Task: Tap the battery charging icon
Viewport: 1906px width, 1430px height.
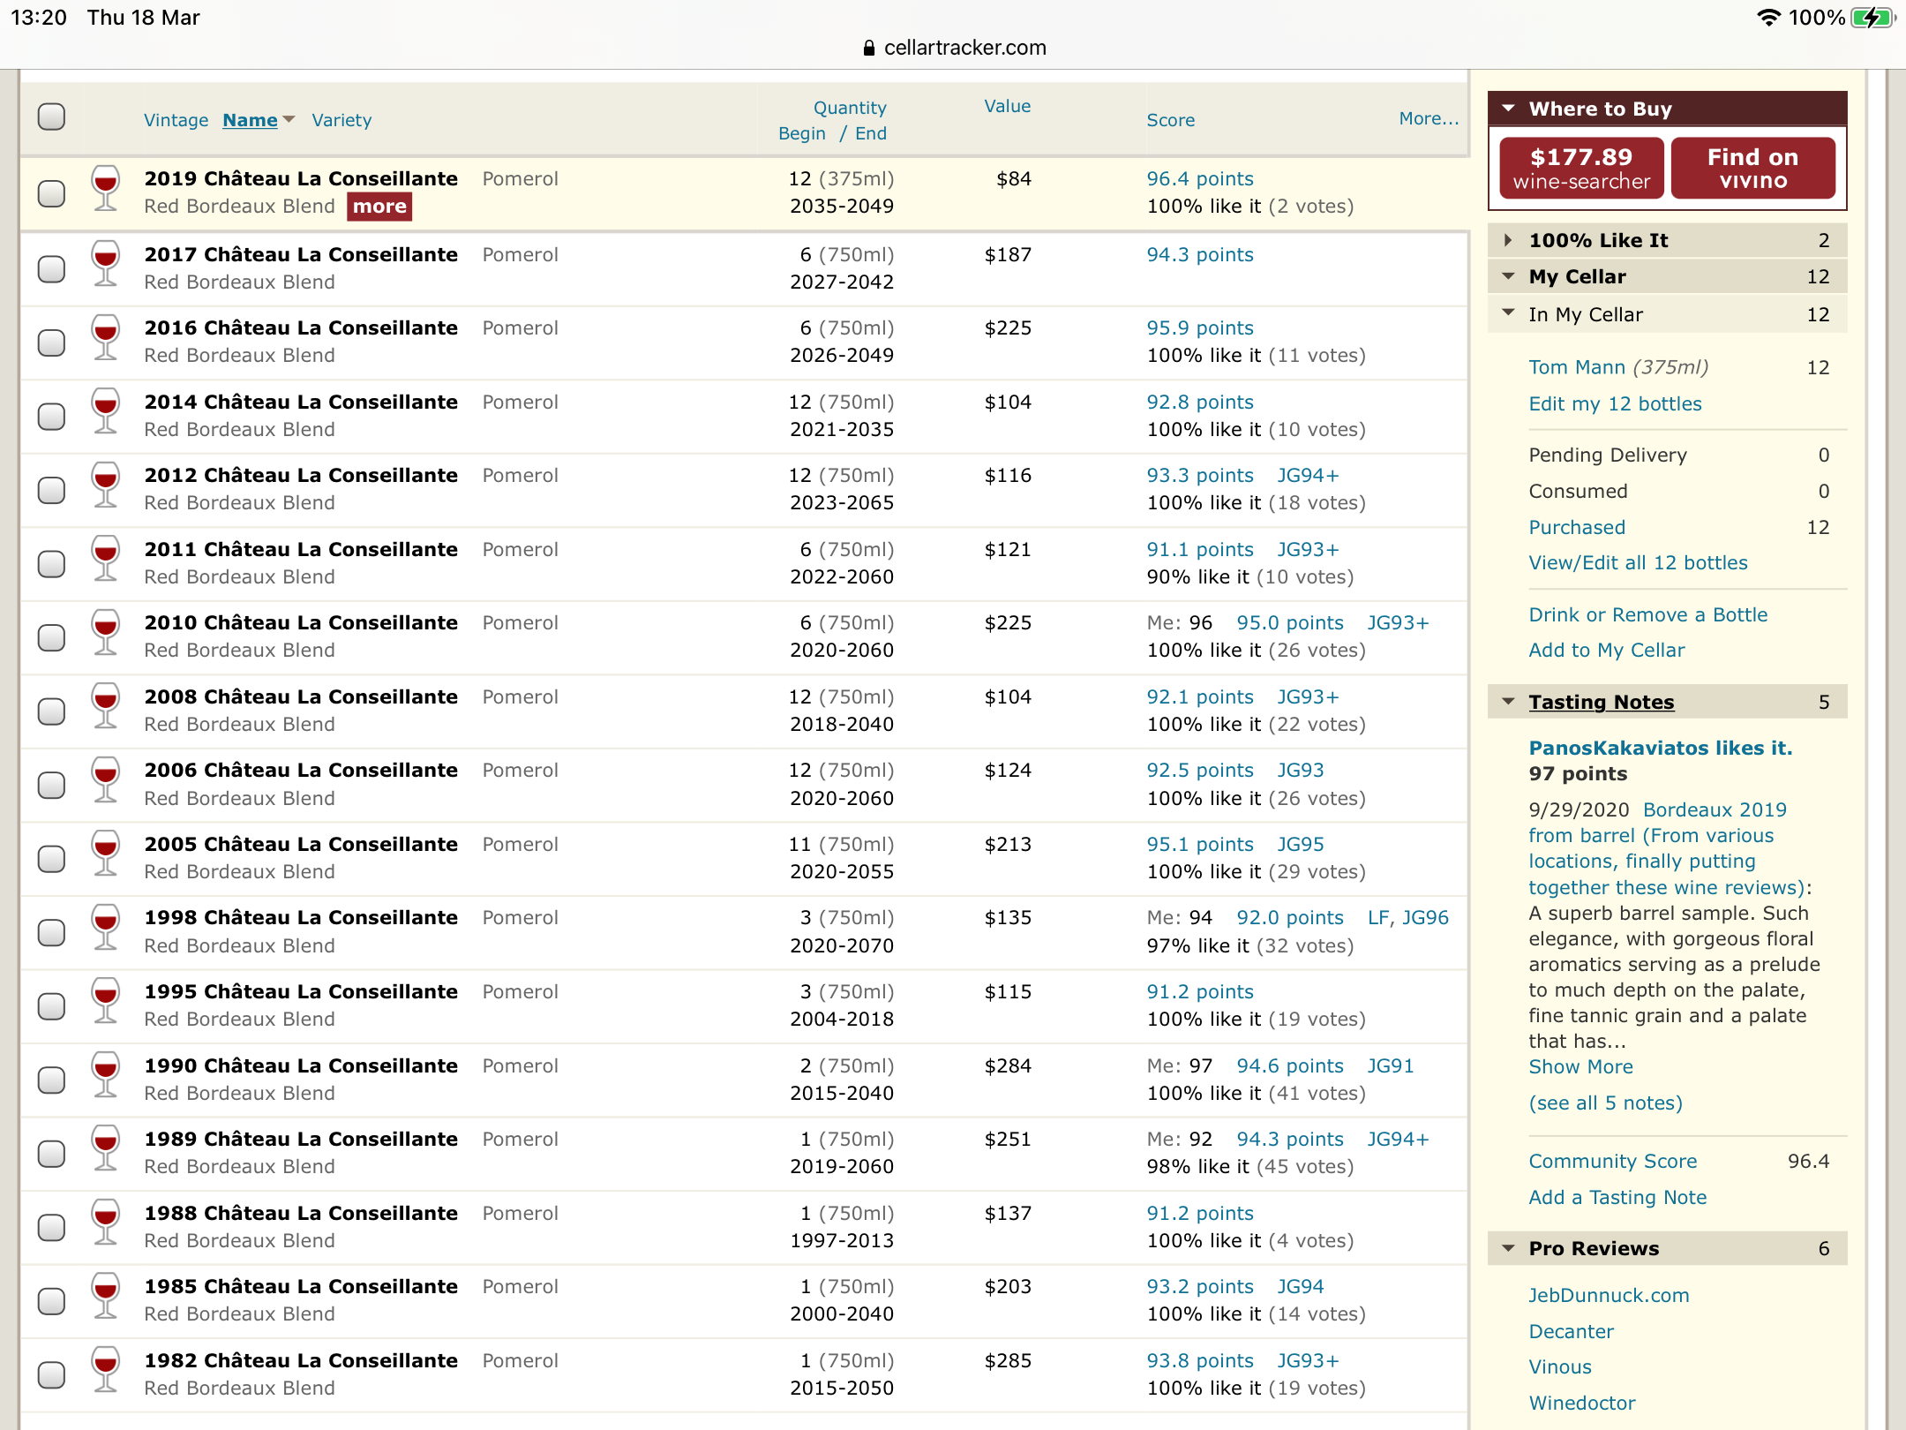Action: click(x=1874, y=18)
